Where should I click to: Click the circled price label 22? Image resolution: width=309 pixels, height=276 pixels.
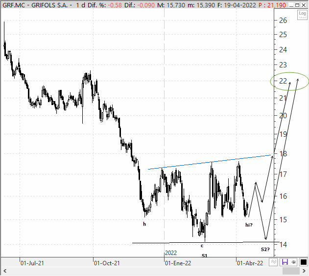[283, 81]
